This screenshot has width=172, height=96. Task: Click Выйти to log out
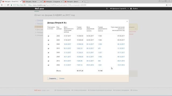coord(135,9)
